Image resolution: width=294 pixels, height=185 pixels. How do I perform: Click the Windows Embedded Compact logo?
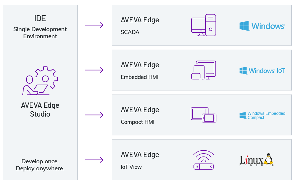click(x=262, y=115)
